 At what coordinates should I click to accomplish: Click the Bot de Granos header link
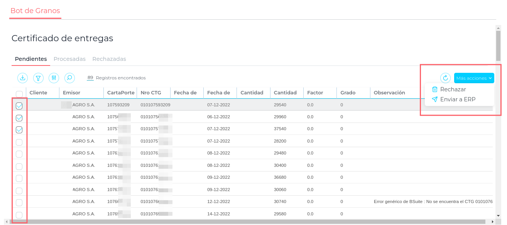[x=35, y=11]
